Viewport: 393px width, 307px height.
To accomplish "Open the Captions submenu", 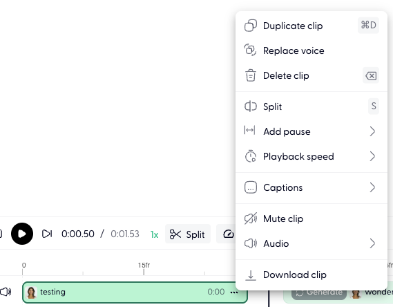I will [311, 187].
